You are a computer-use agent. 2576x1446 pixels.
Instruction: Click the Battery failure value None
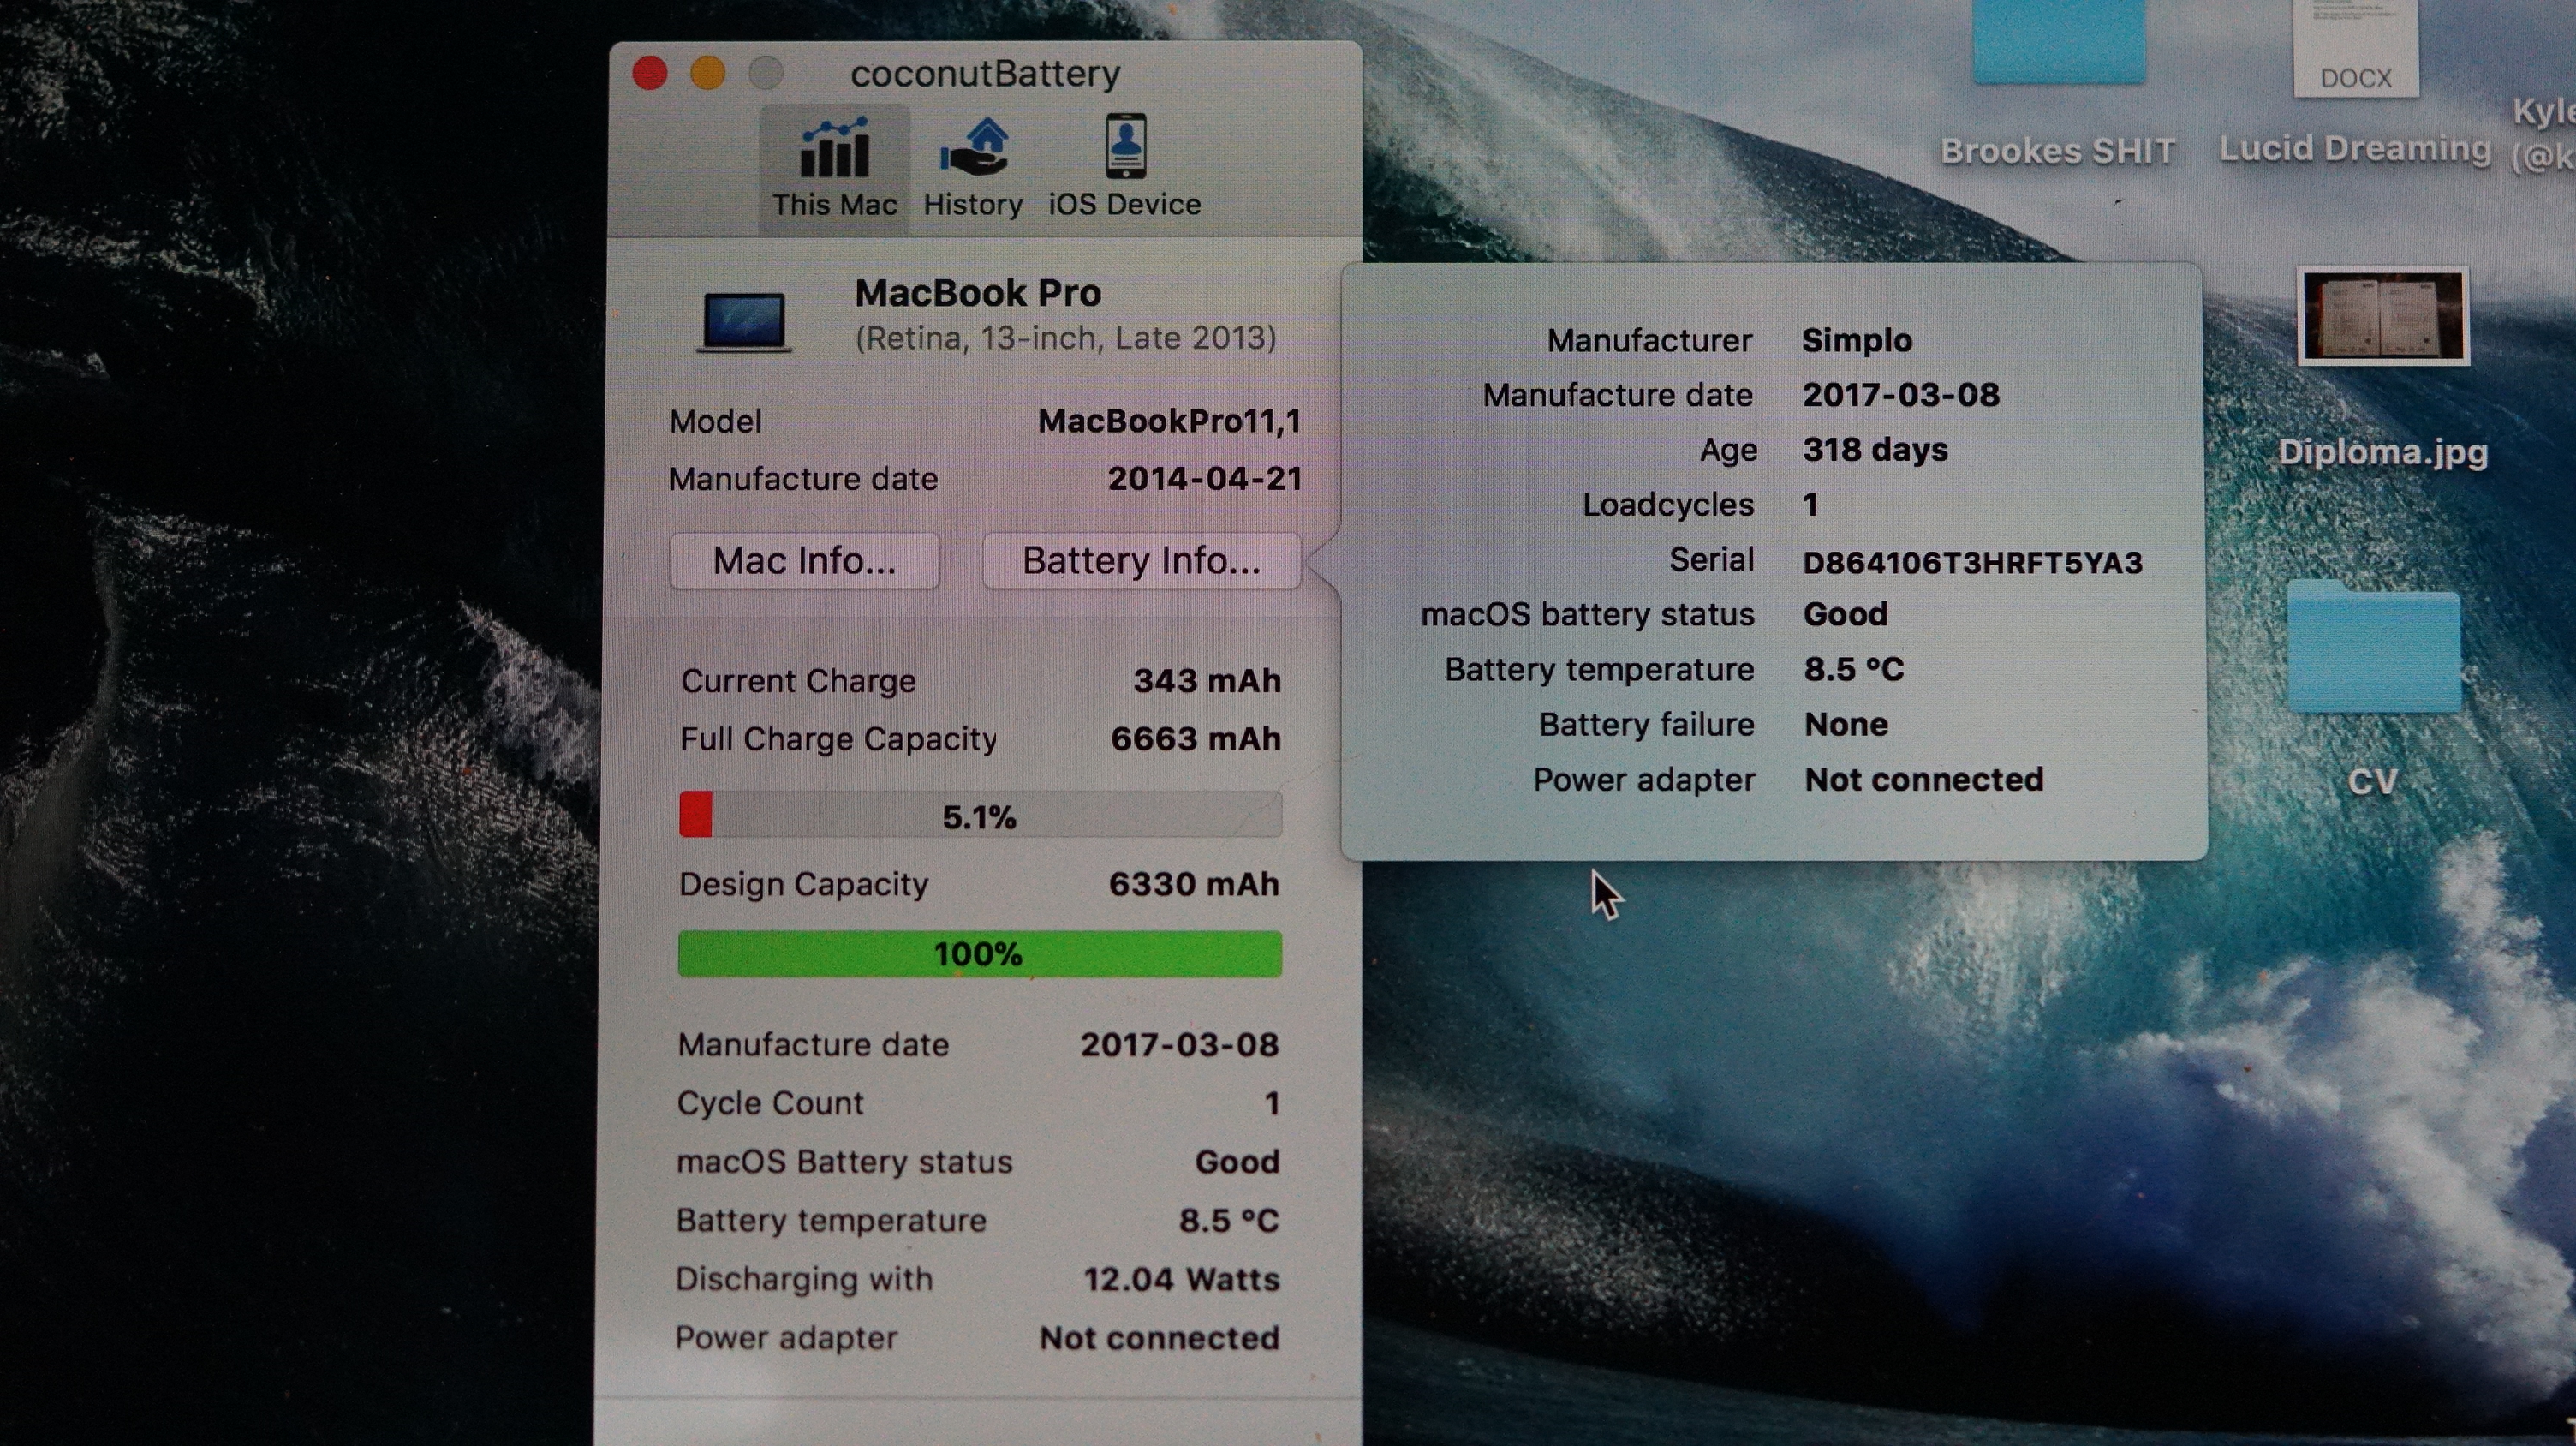pos(1846,724)
